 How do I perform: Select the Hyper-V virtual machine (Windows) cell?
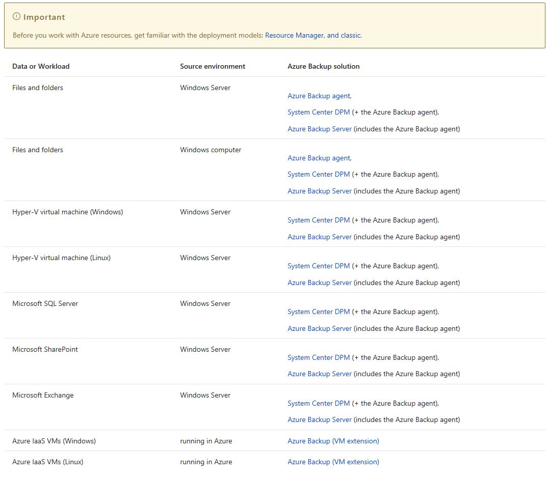coord(68,212)
